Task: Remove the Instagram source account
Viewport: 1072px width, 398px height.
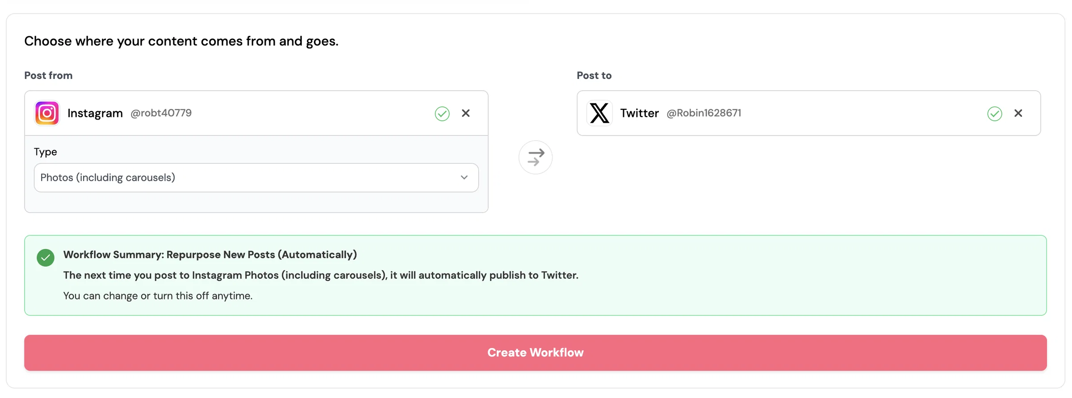Action: [466, 113]
